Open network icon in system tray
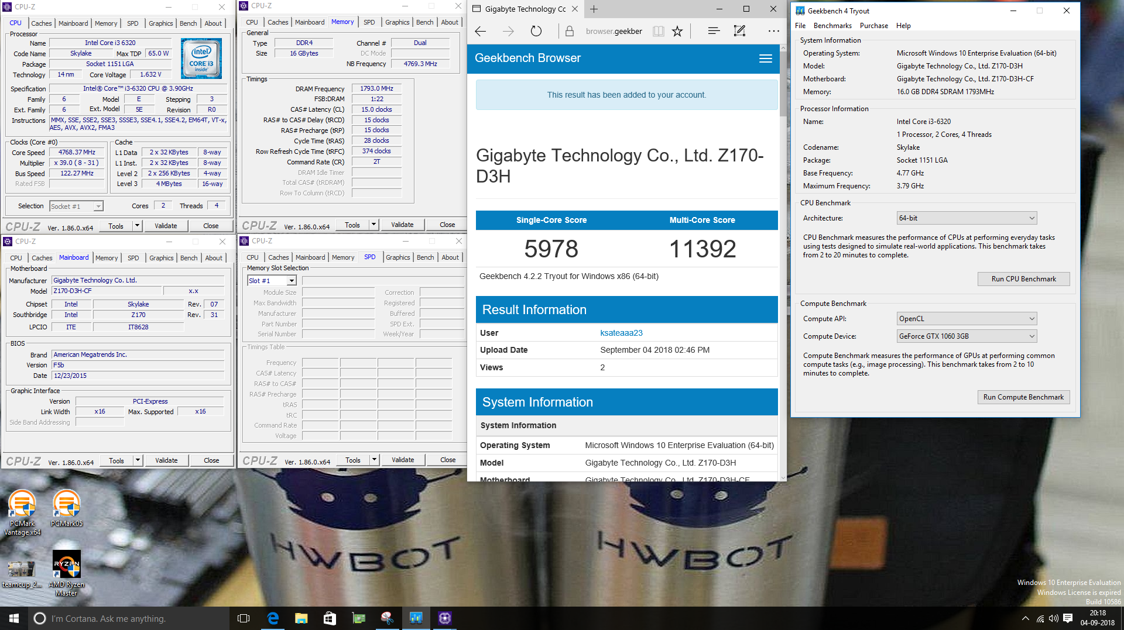Viewport: 1124px width, 630px height. (1040, 618)
